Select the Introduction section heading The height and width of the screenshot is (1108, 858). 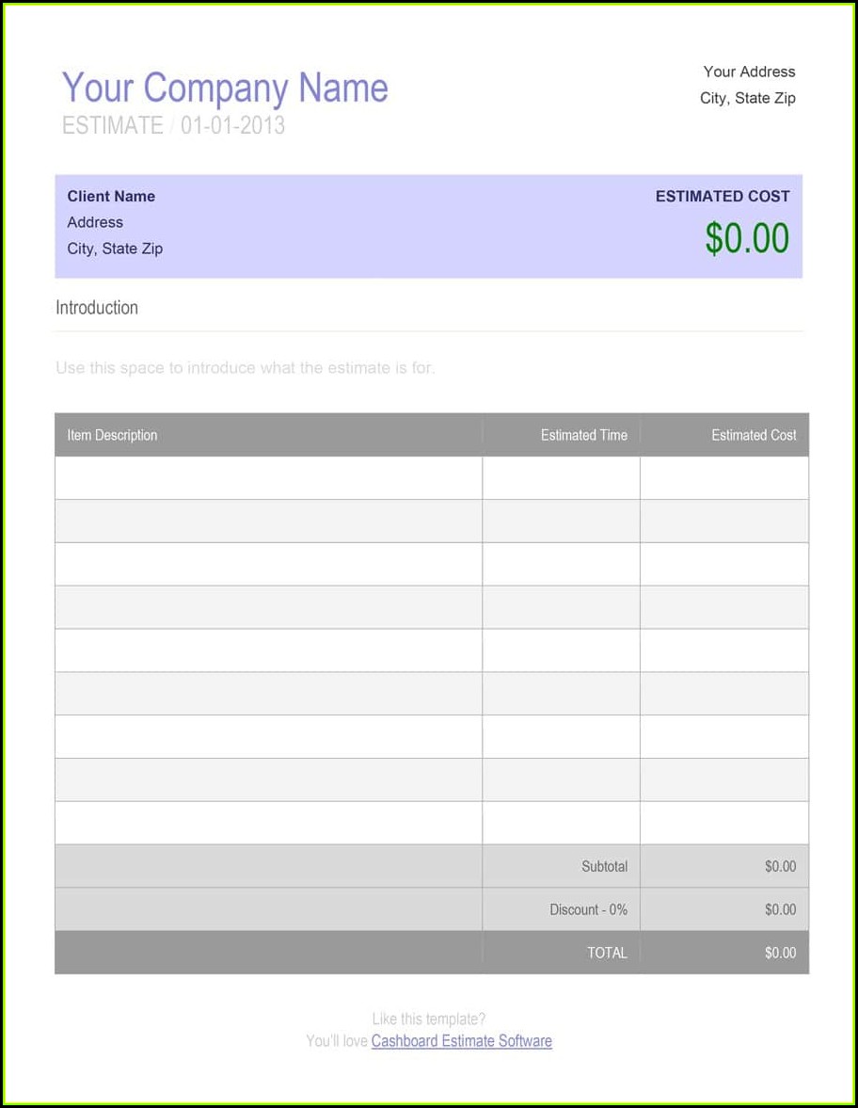[x=97, y=308]
